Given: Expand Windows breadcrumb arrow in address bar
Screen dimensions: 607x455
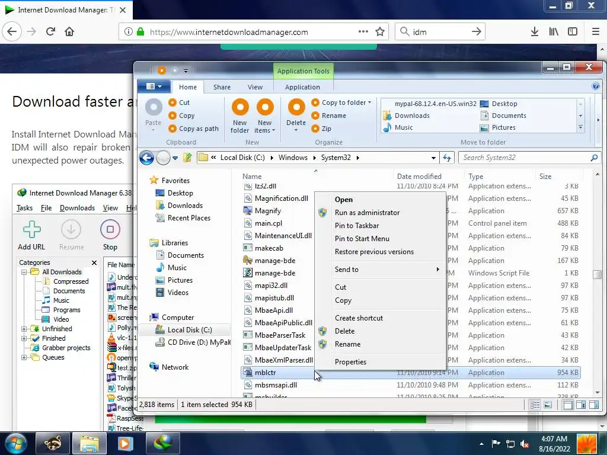Looking at the screenshot, I should point(314,158).
